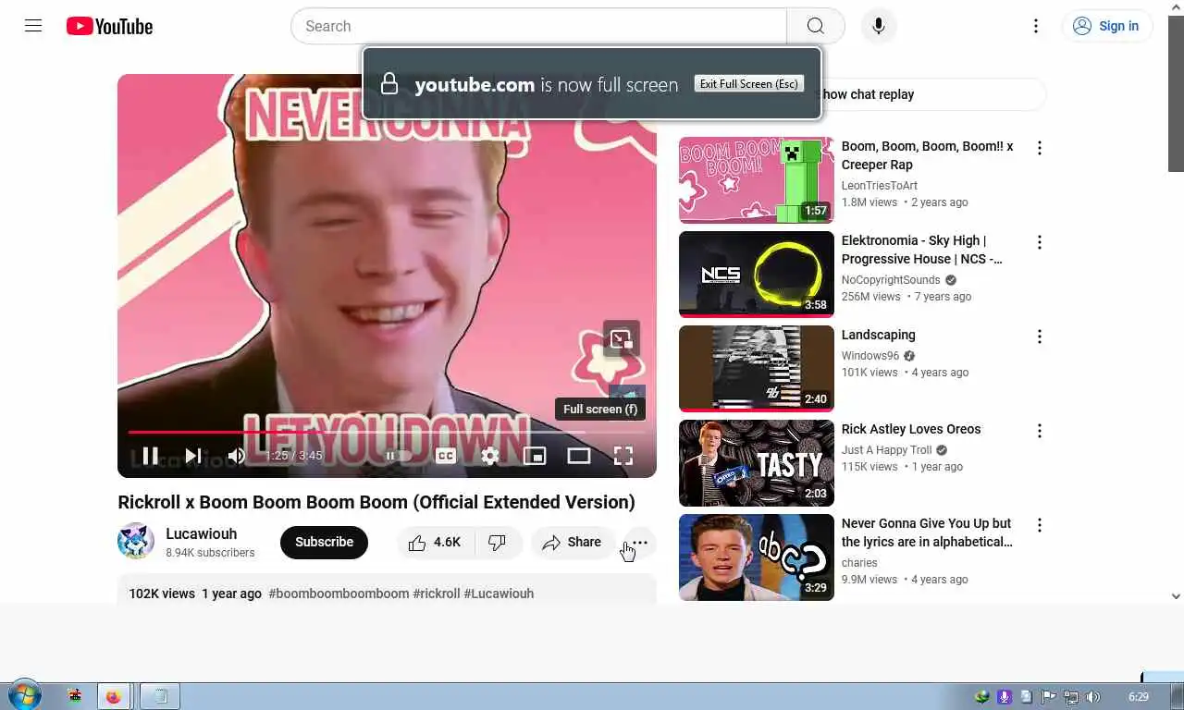Go to the YouTube home logo
1184x710 pixels.
pyautogui.click(x=109, y=26)
